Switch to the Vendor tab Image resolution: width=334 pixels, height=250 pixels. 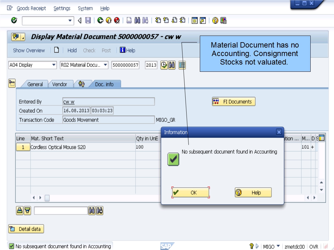tap(59, 84)
